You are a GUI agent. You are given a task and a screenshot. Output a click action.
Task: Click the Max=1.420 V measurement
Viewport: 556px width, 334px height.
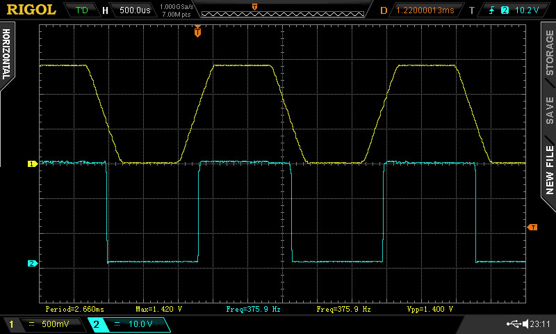159,309
